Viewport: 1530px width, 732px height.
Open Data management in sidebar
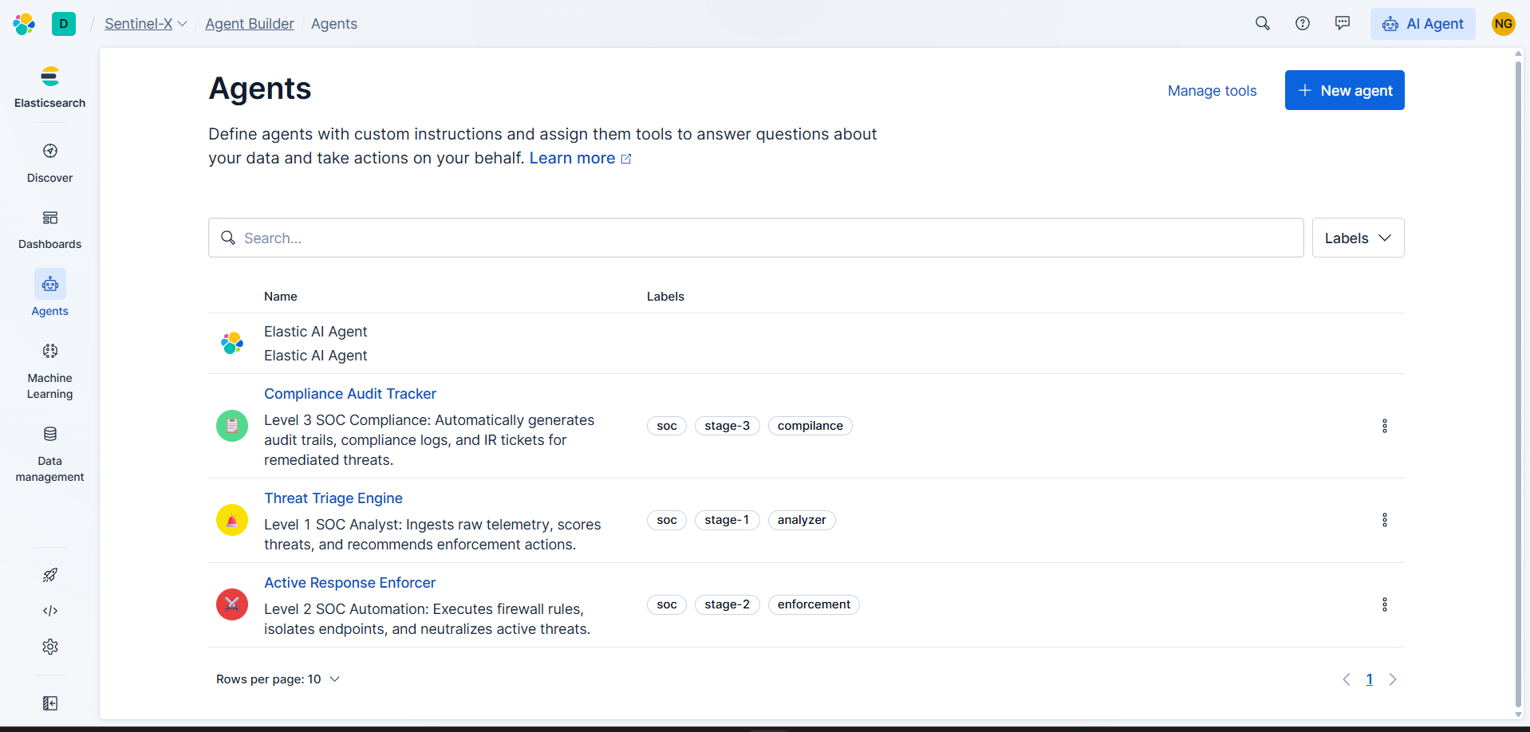coord(50,435)
